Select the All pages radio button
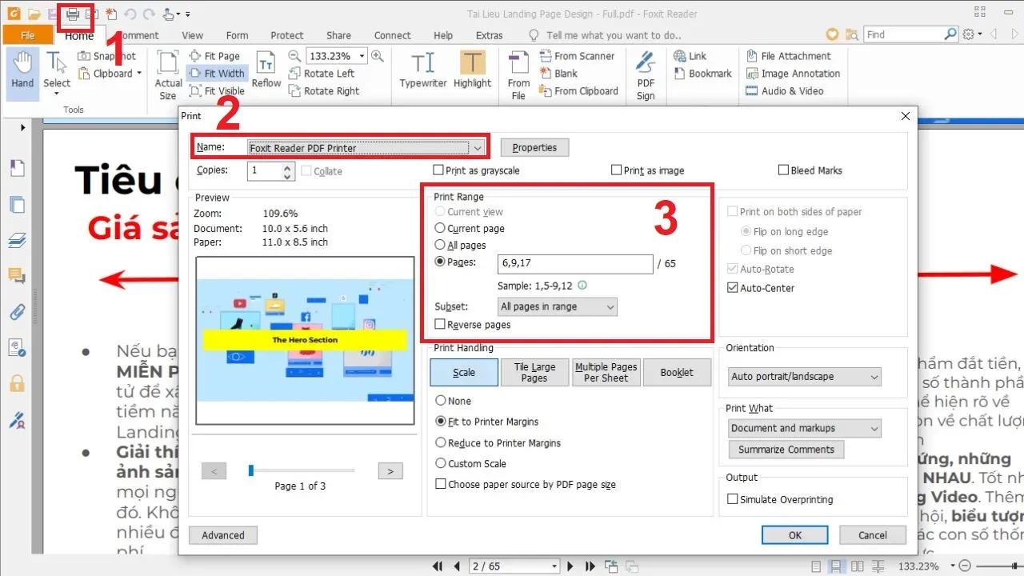 [x=440, y=246]
